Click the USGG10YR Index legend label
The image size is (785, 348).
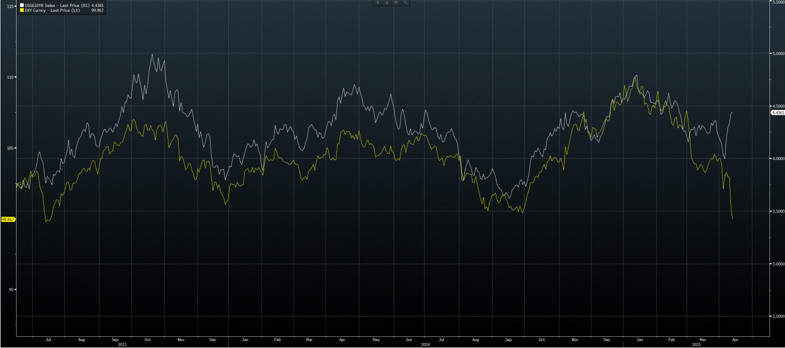(40, 5)
